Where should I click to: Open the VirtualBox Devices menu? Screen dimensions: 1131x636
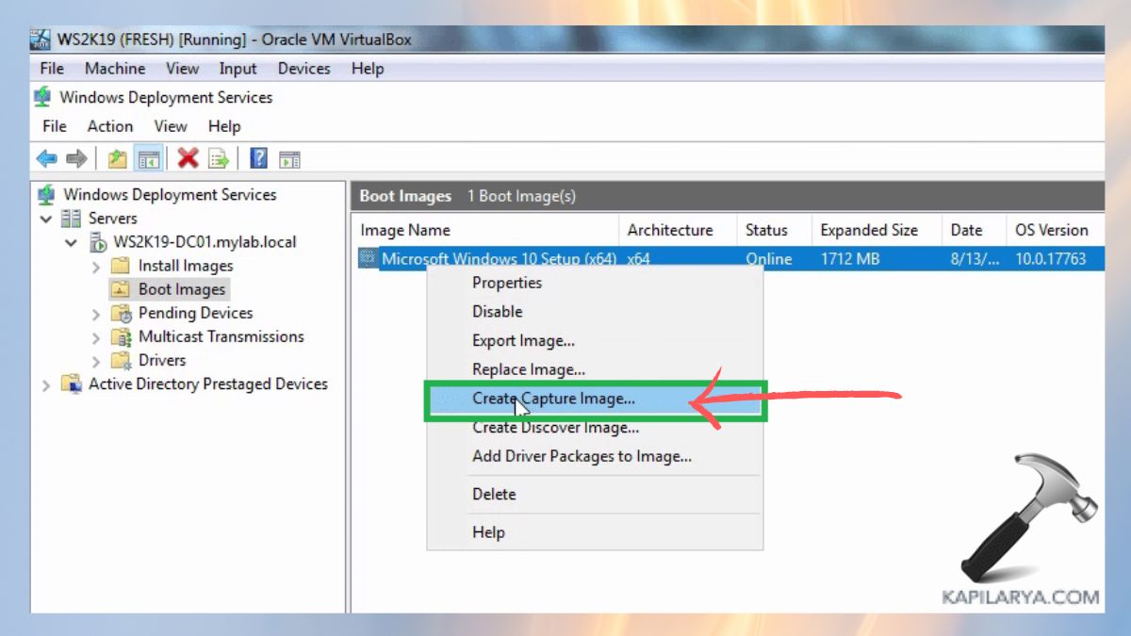point(303,68)
